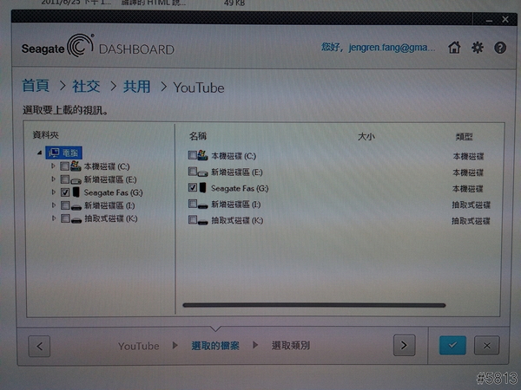Go to 社交 breadcrumb
Screen dimensions: 521x390
86,86
